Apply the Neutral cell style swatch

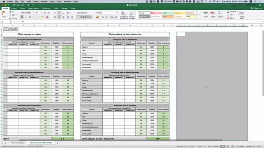click(x=180, y=13)
